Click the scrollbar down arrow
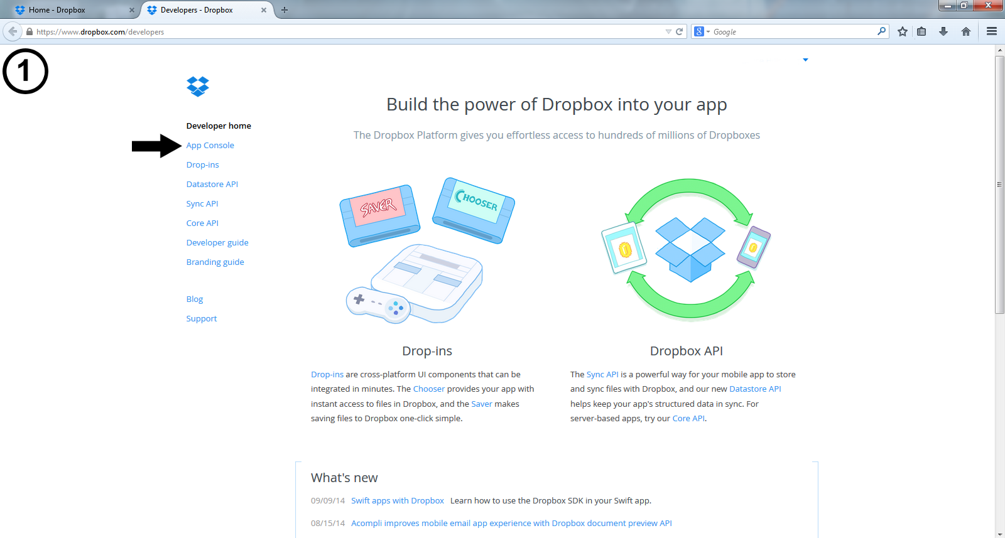The height and width of the screenshot is (538, 1005). point(999,534)
